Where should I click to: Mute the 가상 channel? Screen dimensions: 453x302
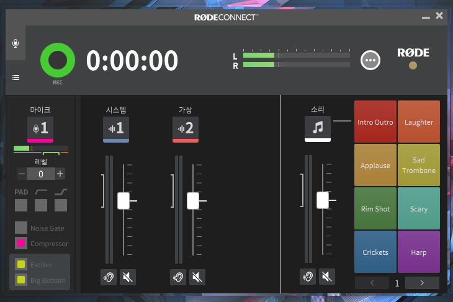point(197,277)
